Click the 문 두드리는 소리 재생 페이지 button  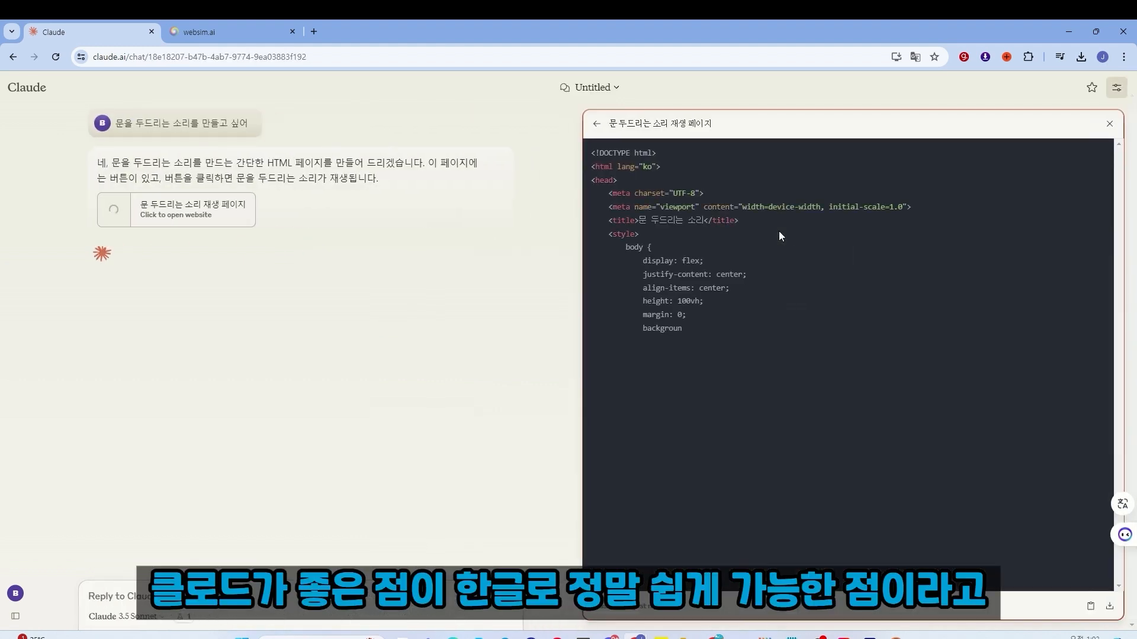pyautogui.click(x=176, y=209)
